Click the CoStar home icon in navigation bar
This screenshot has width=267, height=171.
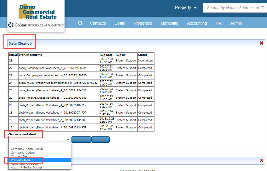[x=80, y=23]
